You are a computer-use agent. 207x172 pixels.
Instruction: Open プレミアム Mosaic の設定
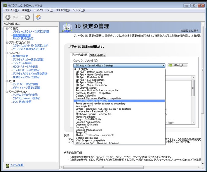26,98
